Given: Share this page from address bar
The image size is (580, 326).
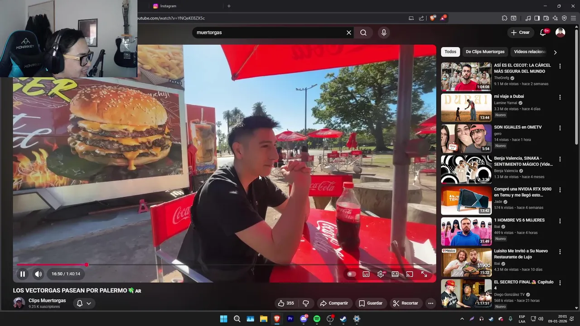Looking at the screenshot, I should (421, 18).
